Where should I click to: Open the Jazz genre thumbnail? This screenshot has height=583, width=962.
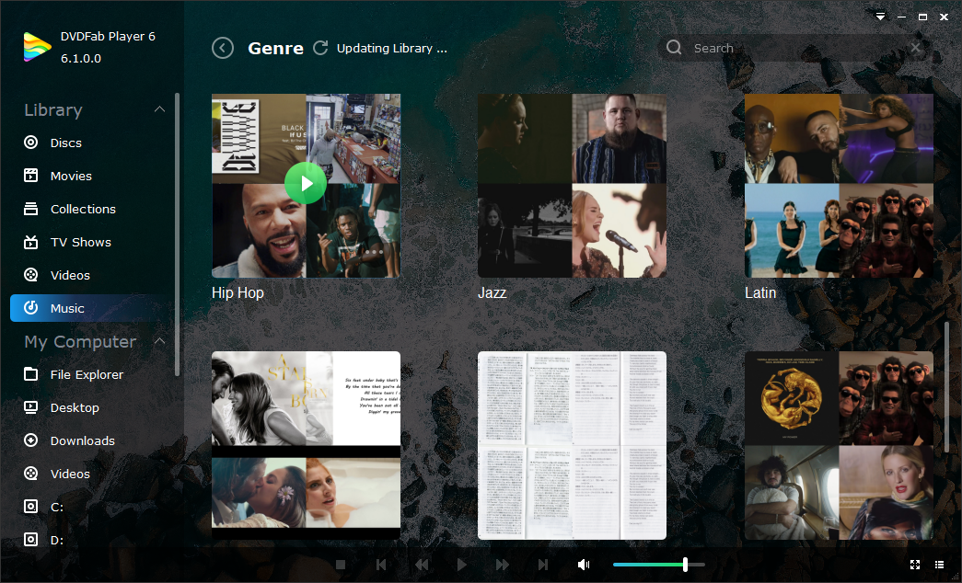[572, 186]
